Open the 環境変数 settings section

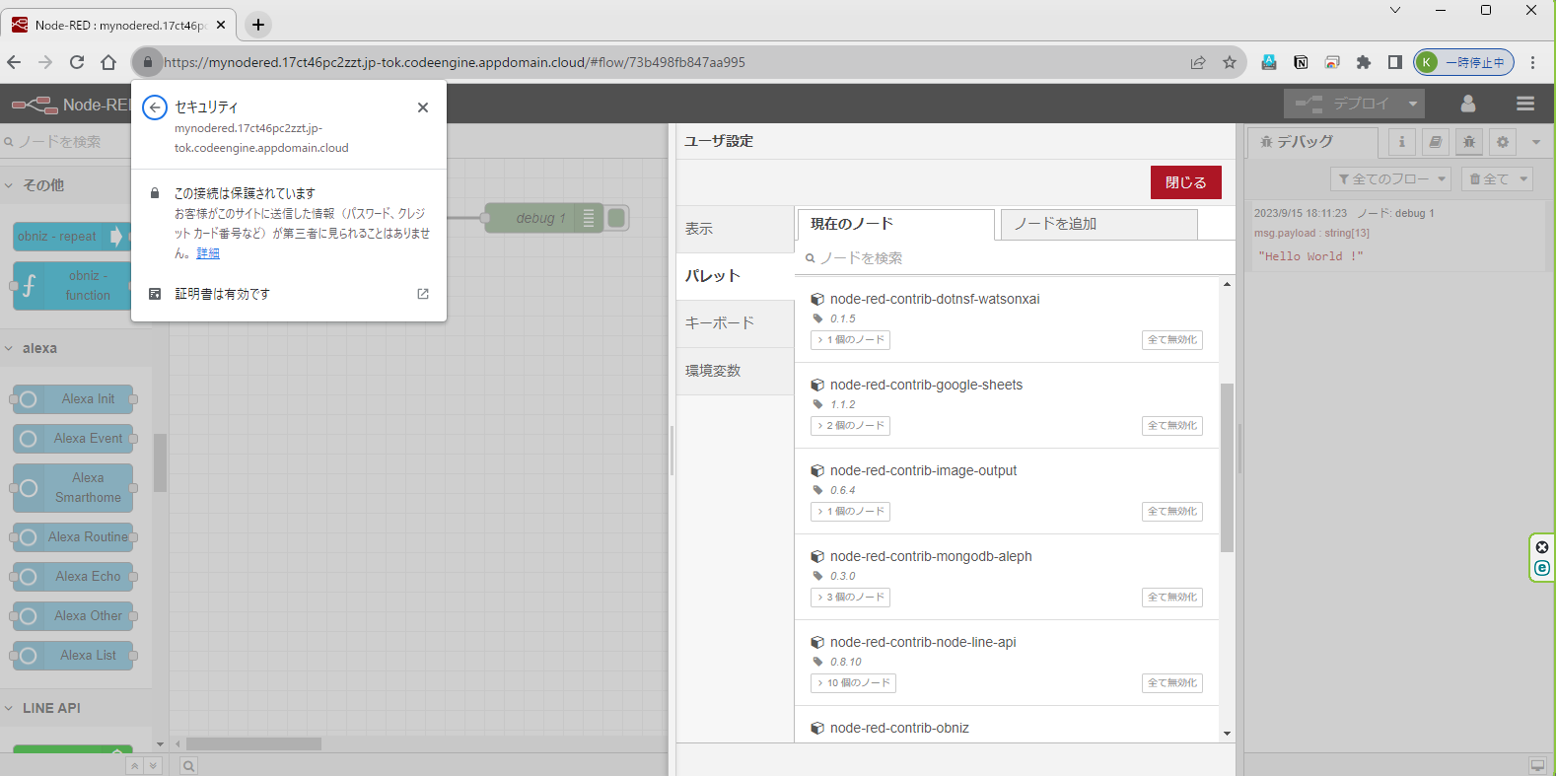coord(735,371)
